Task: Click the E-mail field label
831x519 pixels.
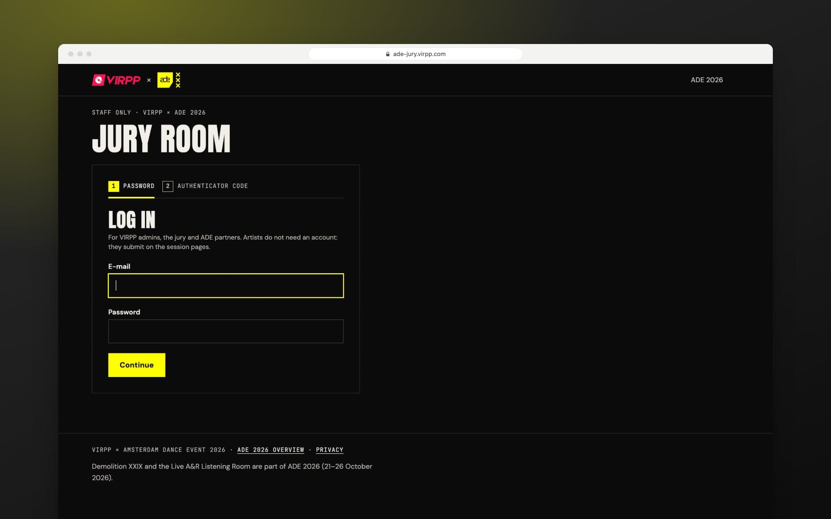Action: pos(119,267)
